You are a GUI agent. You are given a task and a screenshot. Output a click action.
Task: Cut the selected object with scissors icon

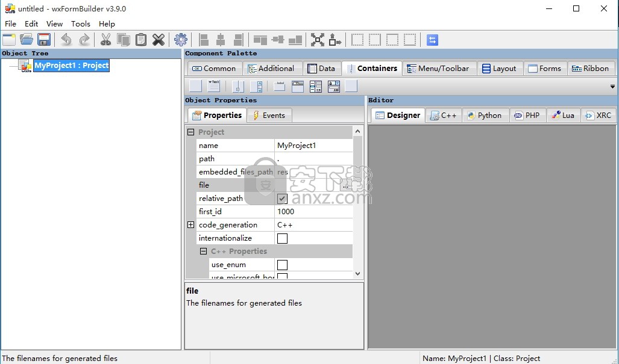[106, 40]
